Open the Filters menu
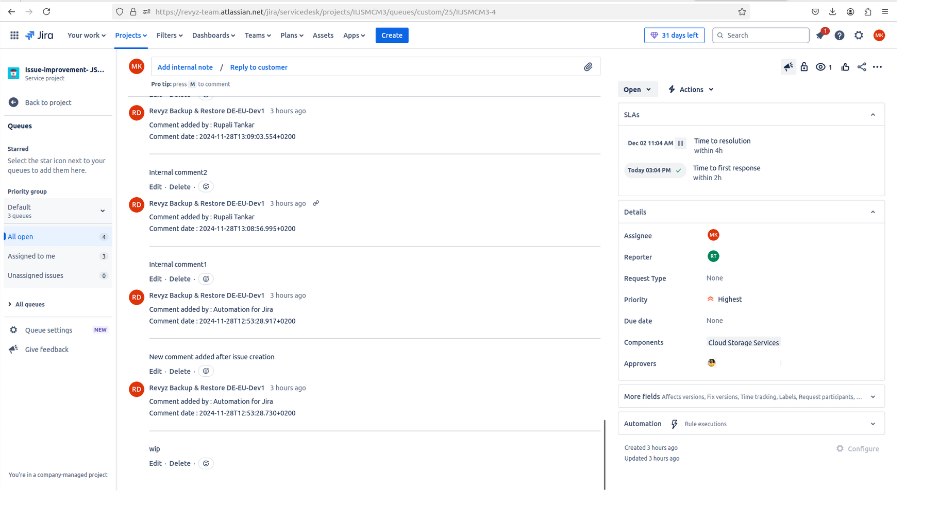The width and height of the screenshot is (939, 507). (x=169, y=36)
